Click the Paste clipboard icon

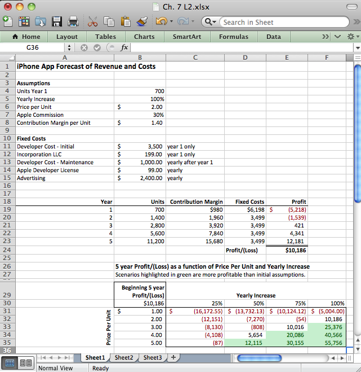tap(126, 21)
